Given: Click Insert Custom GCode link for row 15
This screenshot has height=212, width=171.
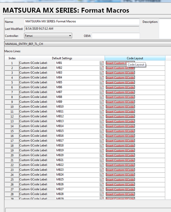Looking at the screenshot, I should click(x=120, y=131).
